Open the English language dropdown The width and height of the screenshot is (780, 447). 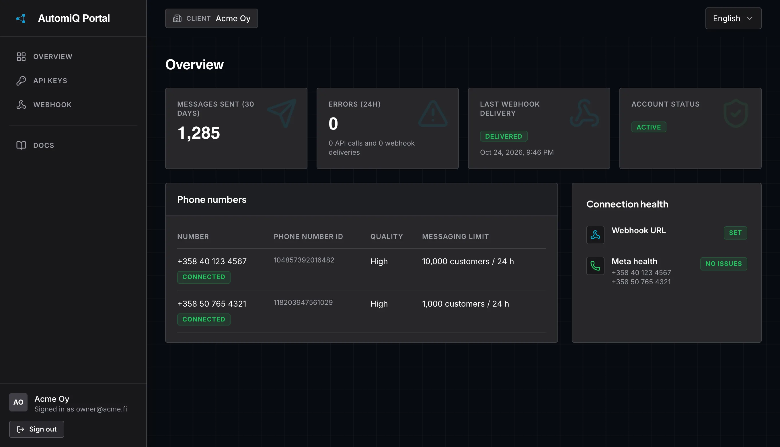pyautogui.click(x=733, y=18)
